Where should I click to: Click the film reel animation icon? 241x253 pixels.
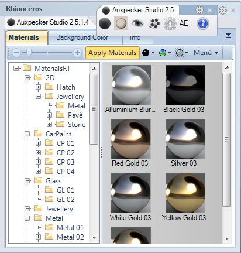pos(154,23)
